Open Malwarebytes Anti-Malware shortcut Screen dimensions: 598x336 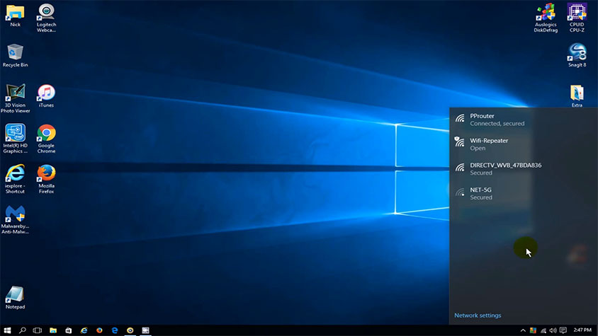click(x=16, y=219)
